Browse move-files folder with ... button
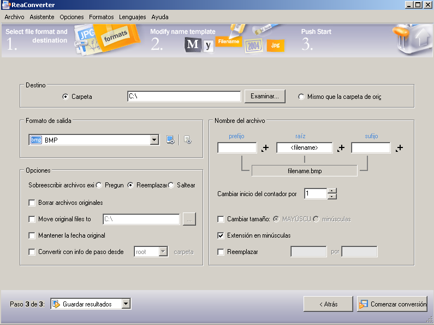434x325 pixels. coord(189,219)
